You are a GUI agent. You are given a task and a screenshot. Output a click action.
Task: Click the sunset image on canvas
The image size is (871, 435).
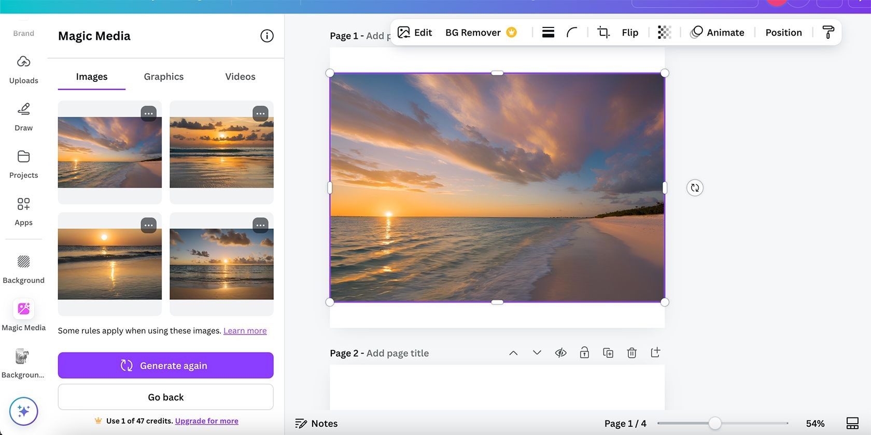point(497,187)
